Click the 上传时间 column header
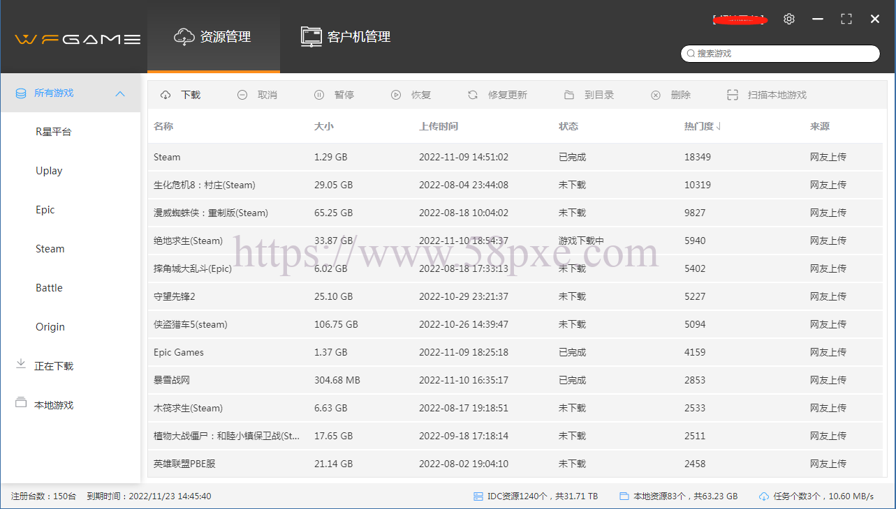Image resolution: width=896 pixels, height=509 pixels. [439, 126]
